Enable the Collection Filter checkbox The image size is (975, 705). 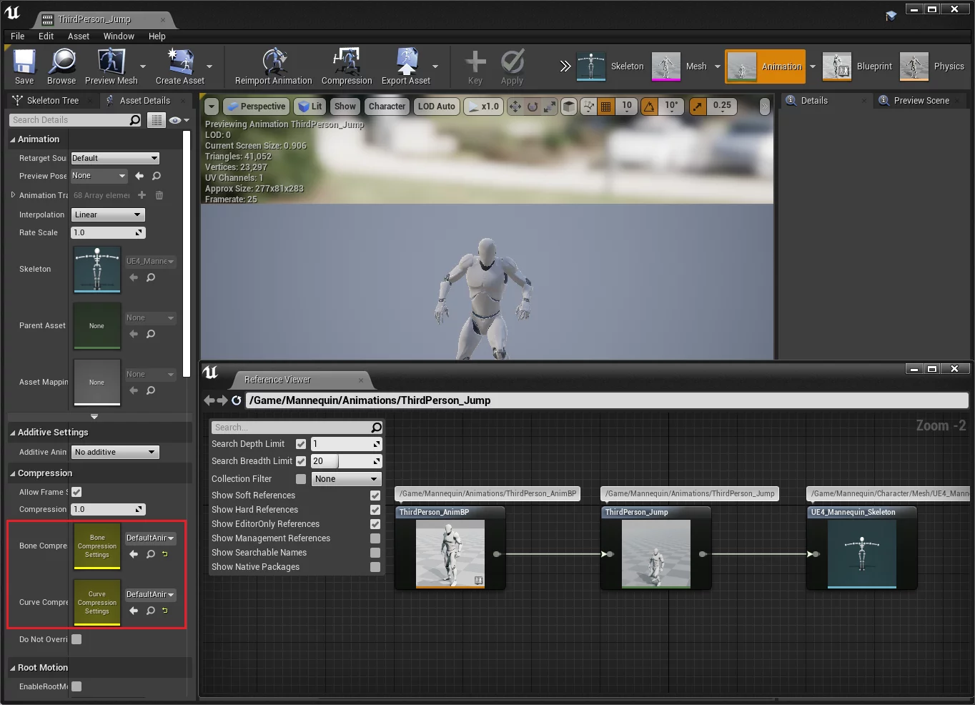[301, 479]
